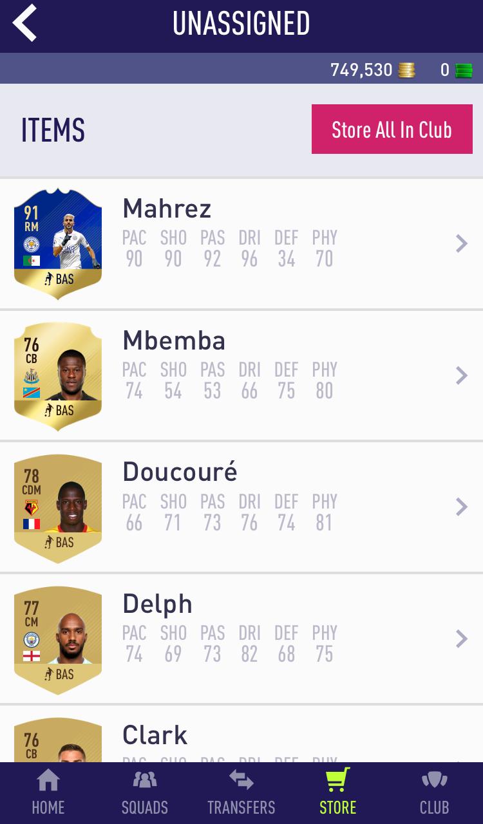483x824 pixels.
Task: Open the Home tab house icon
Action: pyautogui.click(x=48, y=780)
